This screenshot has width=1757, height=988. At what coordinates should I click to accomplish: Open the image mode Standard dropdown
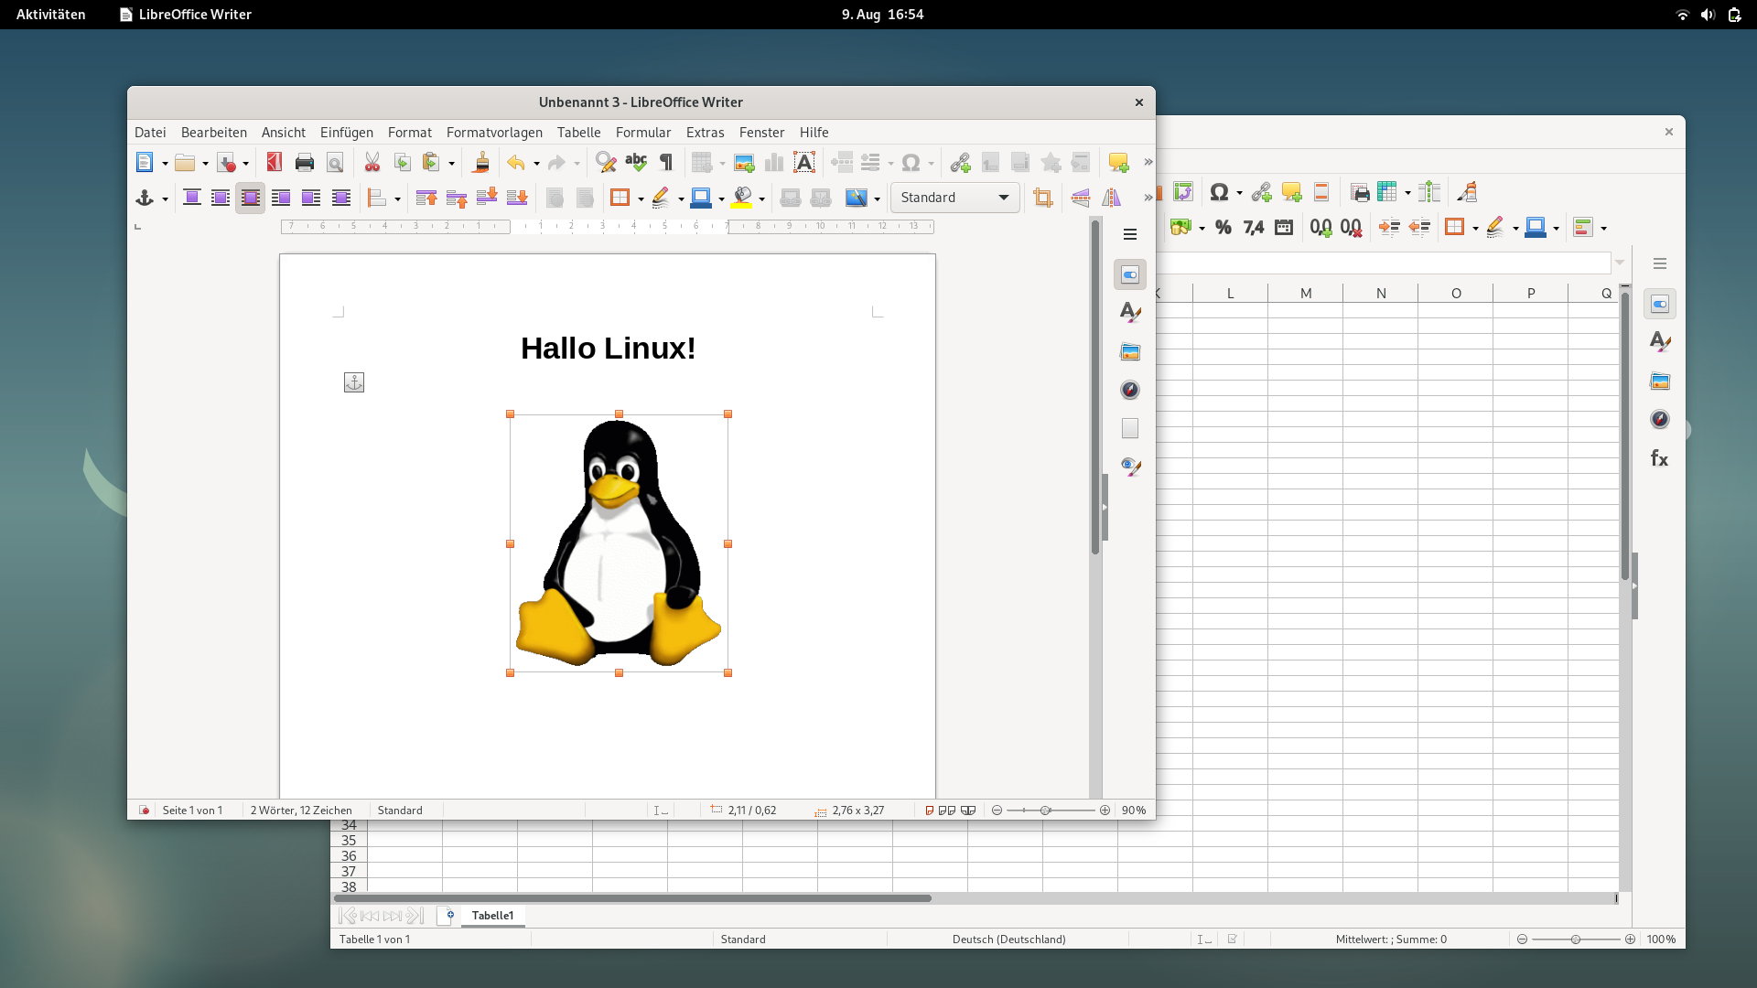coord(954,198)
